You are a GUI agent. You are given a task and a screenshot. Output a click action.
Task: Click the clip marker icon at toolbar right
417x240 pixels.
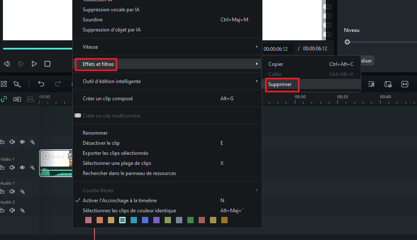pyautogui.click(x=388, y=84)
